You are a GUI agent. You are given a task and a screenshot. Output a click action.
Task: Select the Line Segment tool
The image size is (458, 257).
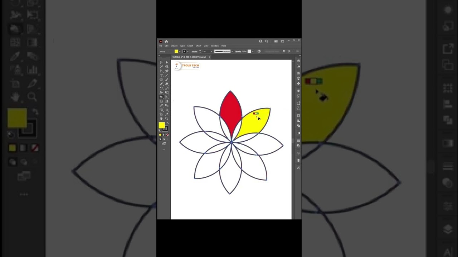[167, 75]
